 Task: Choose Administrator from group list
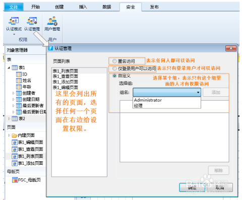[167, 100]
